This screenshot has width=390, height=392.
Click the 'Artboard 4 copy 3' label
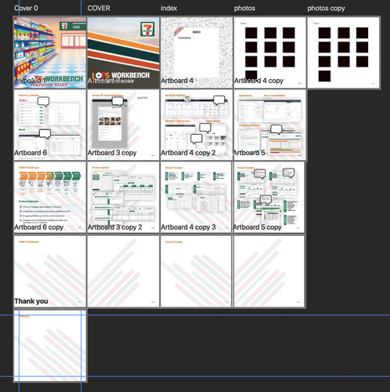pos(188,227)
